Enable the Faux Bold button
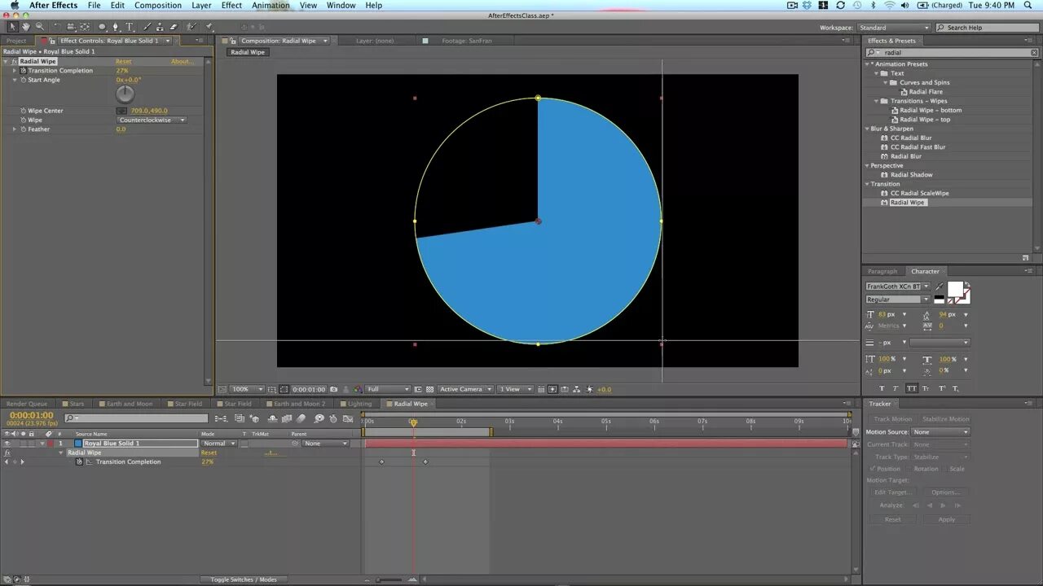The image size is (1043, 586). pos(881,389)
